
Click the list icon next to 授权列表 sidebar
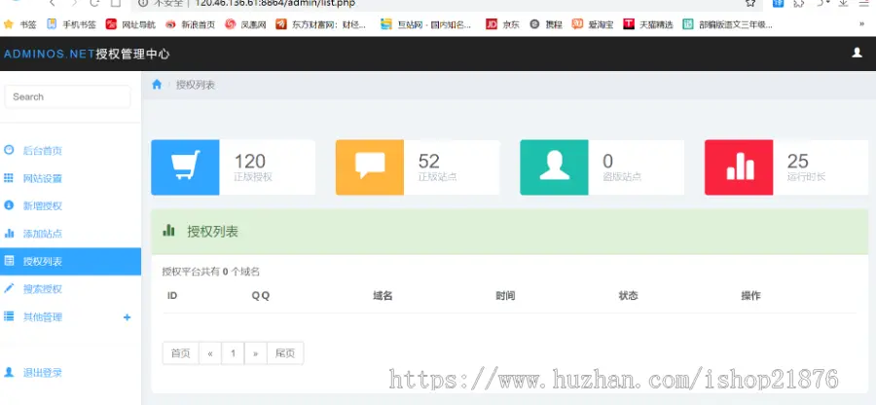coord(9,260)
